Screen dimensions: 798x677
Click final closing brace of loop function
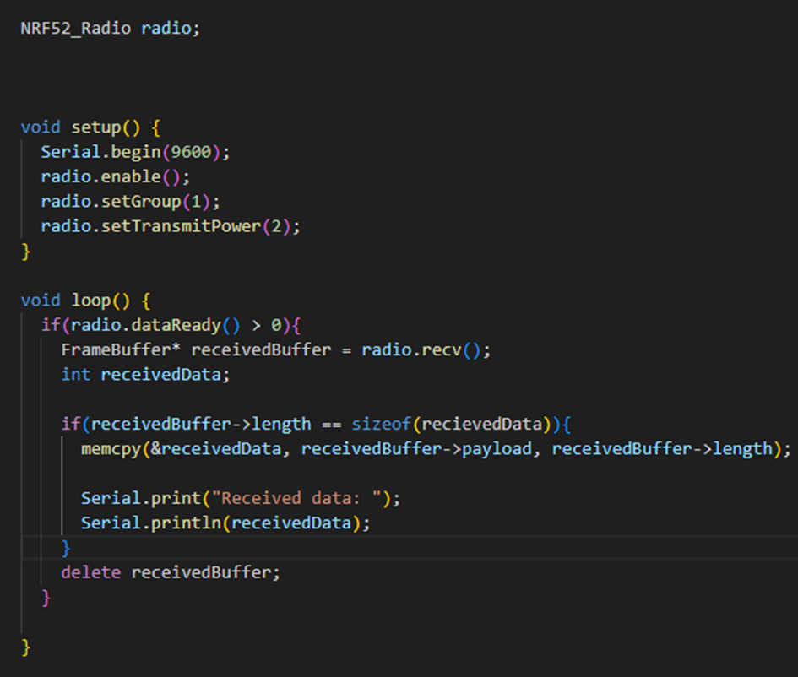click(x=25, y=647)
